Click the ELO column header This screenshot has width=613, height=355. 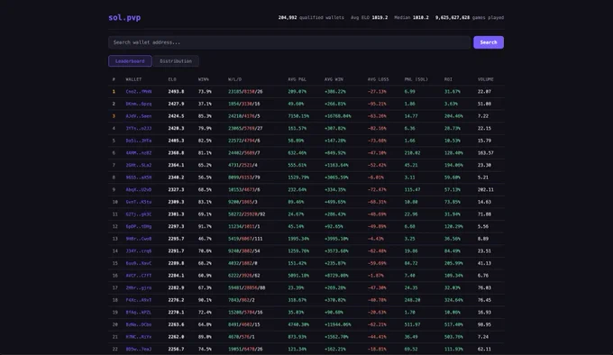[x=172, y=79]
